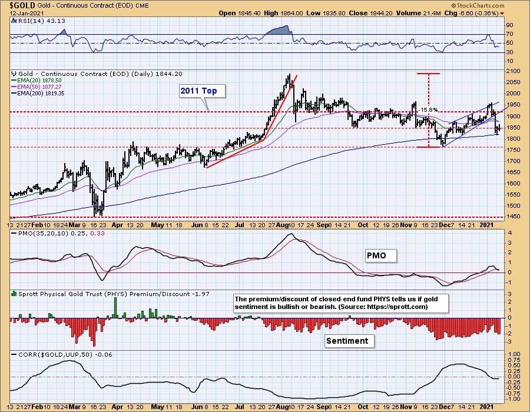Image resolution: width=530 pixels, height=412 pixels.
Task: Click the $GOLD ticker symbol
Action: pyautogui.click(x=22, y=5)
